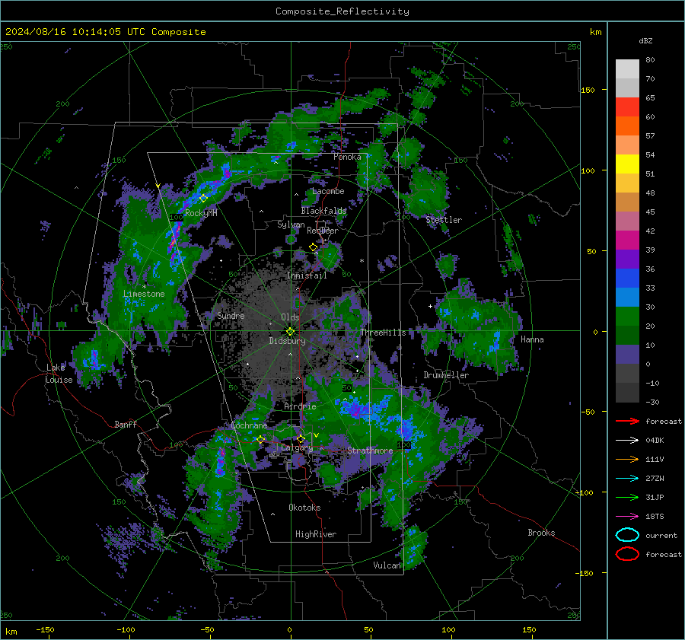Click the dBZ legend heading
This screenshot has height=640, width=685.
click(645, 40)
